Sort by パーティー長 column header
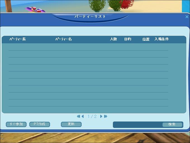This screenshot has width=190, height=143. (x=18, y=39)
